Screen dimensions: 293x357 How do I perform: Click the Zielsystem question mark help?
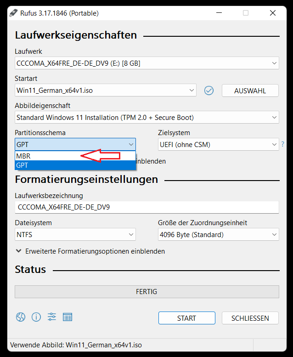point(282,144)
